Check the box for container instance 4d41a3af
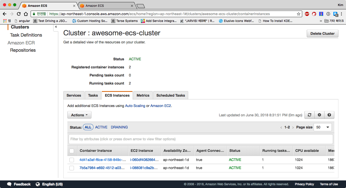Screen dimensions: 346x188 pos(72,160)
